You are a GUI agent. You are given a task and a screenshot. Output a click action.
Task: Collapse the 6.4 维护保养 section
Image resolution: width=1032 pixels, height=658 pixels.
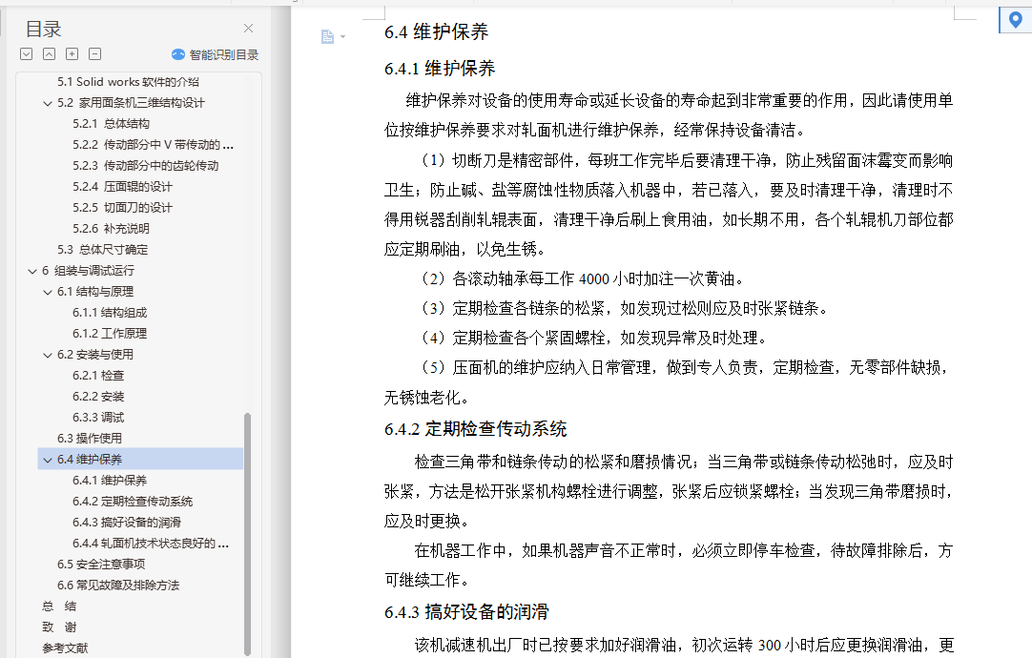tap(48, 460)
